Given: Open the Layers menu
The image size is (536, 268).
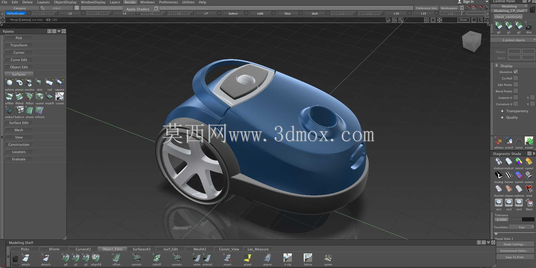Looking at the screenshot, I should tap(115, 2).
